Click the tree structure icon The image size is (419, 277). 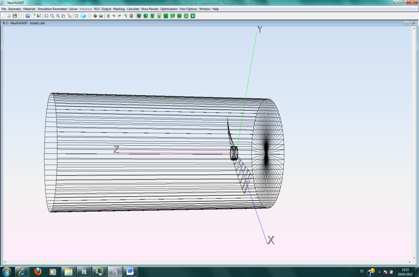(x=70, y=16)
